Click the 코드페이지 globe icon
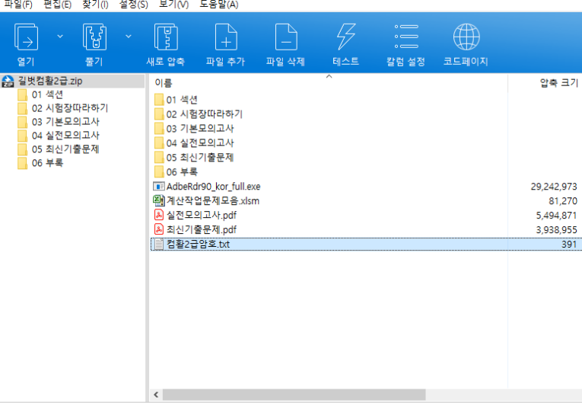Viewport: 582px width, 403px height. click(x=466, y=37)
